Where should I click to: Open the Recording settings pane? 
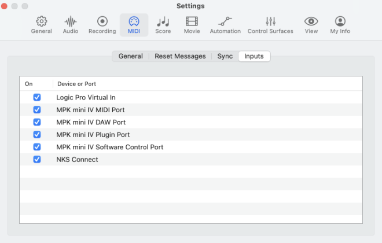point(102,25)
